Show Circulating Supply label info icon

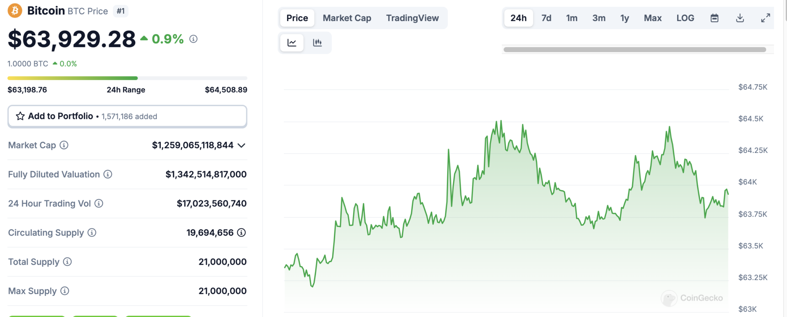pyautogui.click(x=92, y=232)
